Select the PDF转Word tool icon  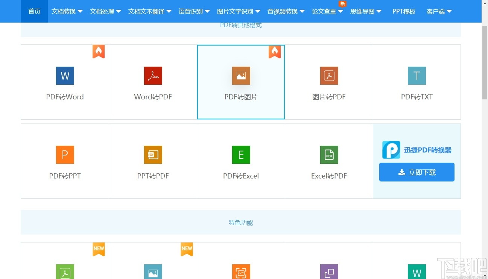[x=65, y=76]
